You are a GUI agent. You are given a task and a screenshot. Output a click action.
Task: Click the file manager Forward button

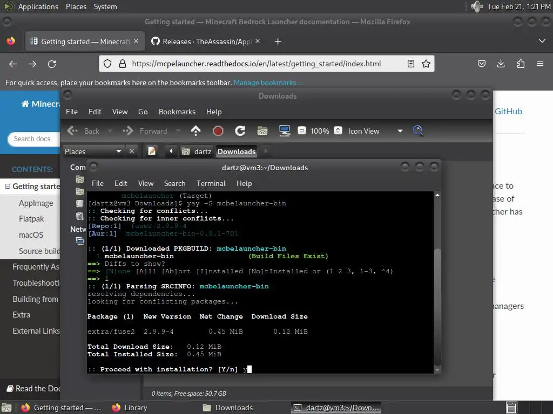coord(145,131)
